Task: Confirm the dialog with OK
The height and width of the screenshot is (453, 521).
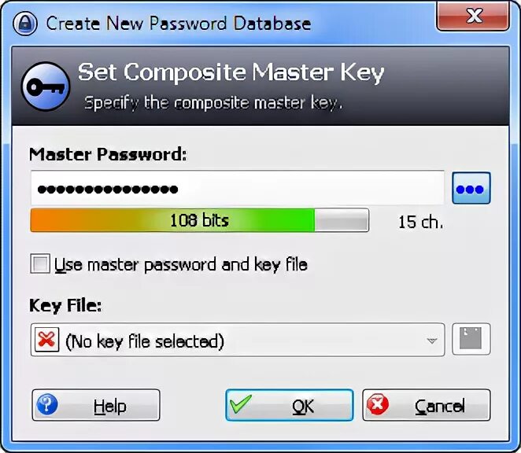Action: tap(289, 405)
